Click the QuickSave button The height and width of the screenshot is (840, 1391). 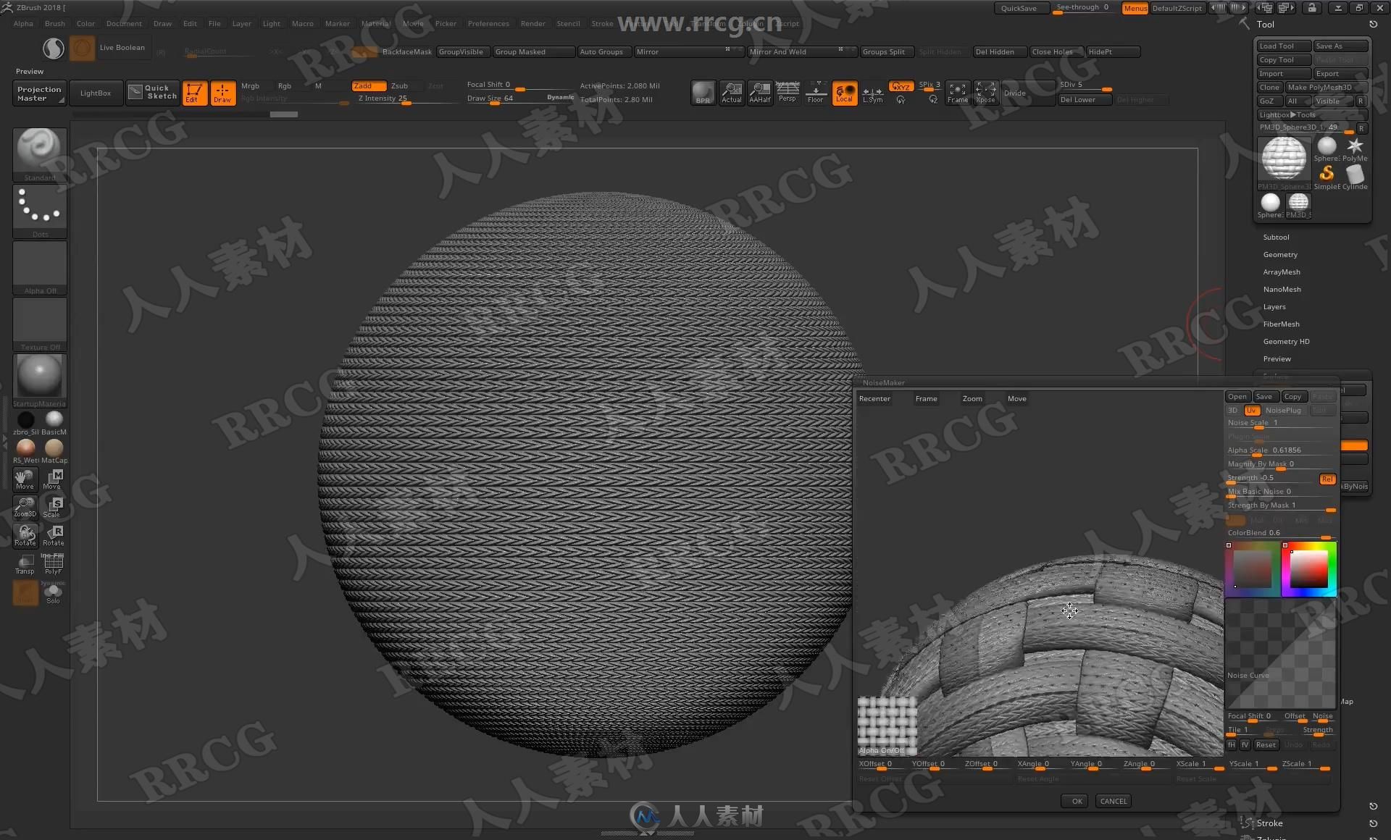point(1022,8)
